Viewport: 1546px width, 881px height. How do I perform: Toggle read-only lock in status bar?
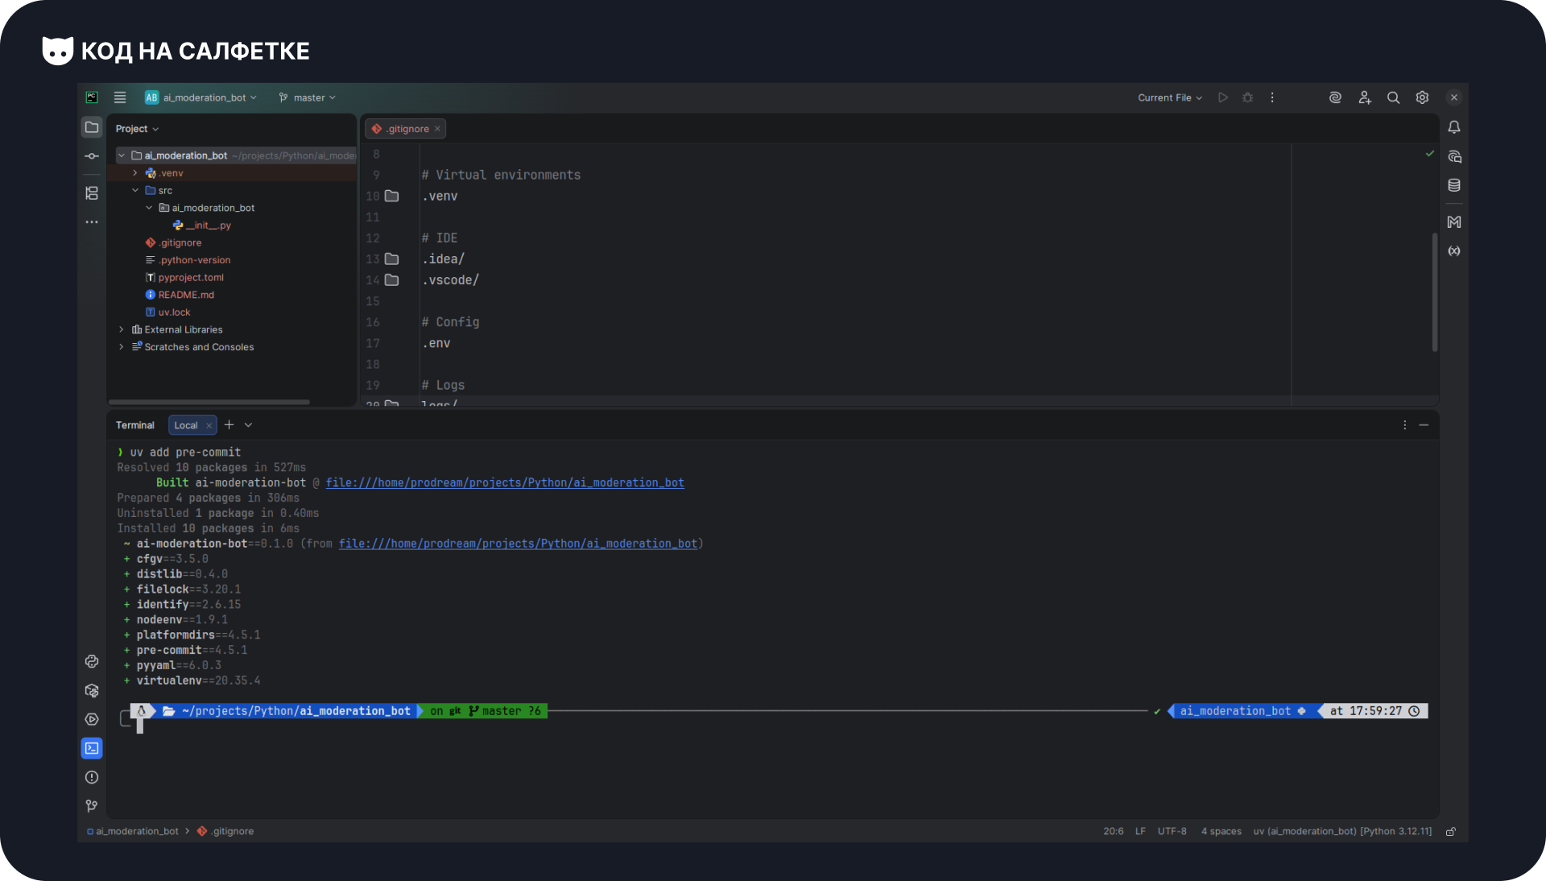click(x=1451, y=832)
